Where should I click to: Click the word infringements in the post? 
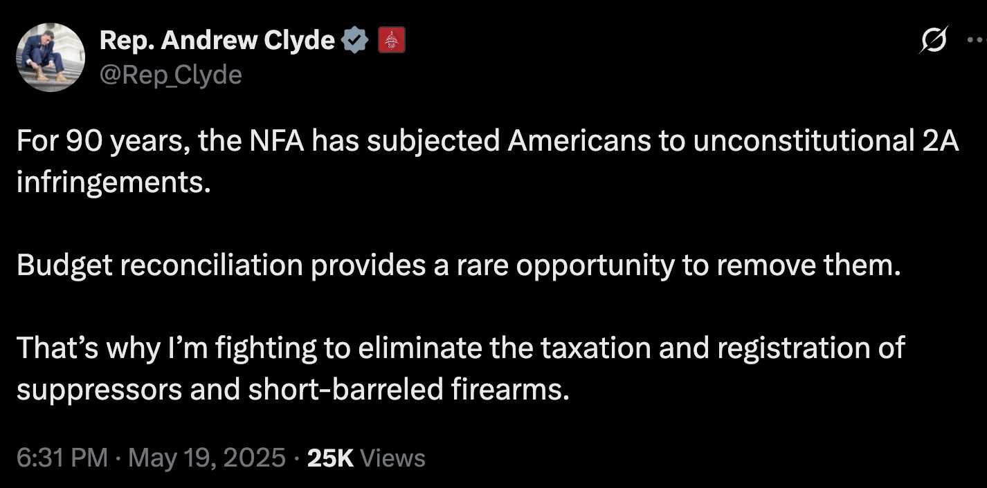coord(113,184)
